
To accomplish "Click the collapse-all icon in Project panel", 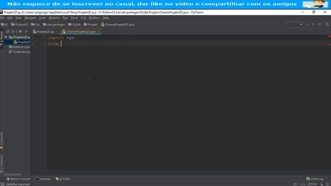I will coord(13,32).
